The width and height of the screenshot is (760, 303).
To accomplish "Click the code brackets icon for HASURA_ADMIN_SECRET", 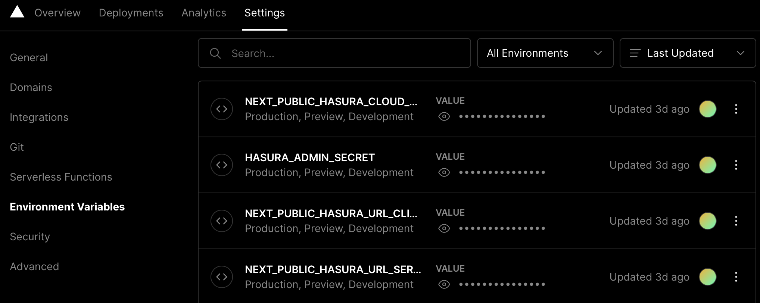I will click(x=222, y=165).
